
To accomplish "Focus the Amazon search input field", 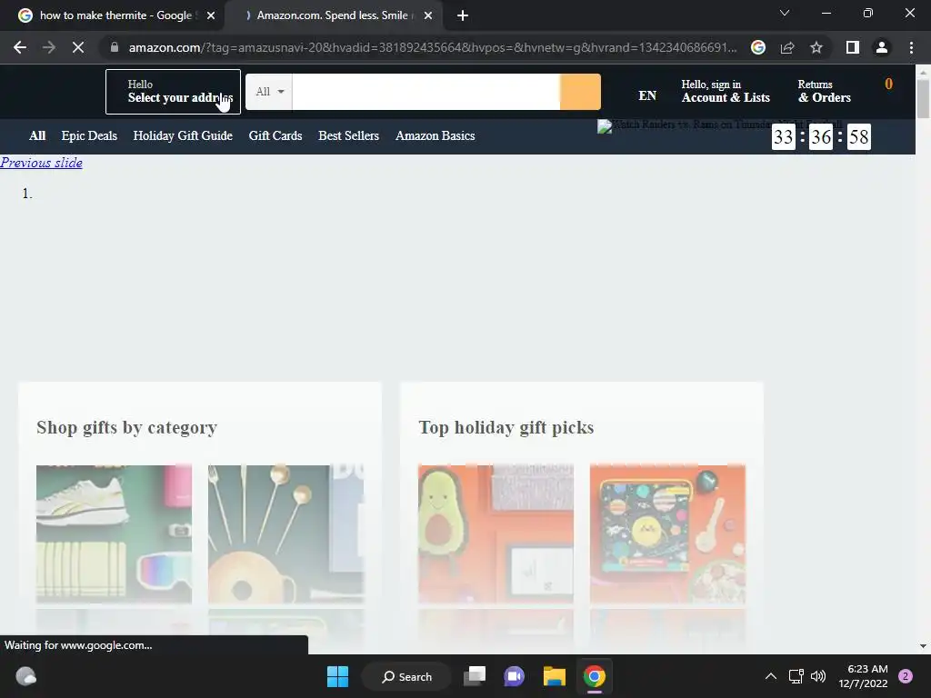I will [425, 92].
